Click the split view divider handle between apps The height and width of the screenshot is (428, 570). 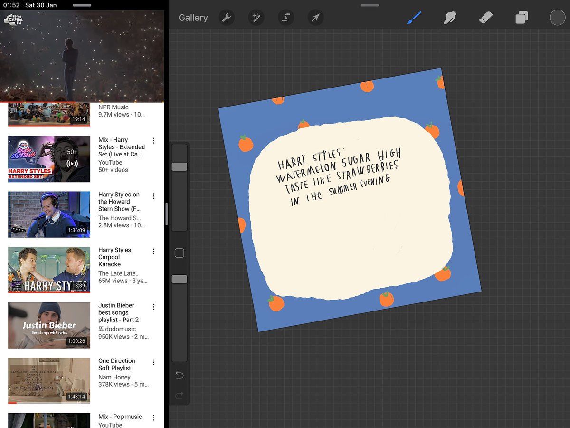[166, 214]
